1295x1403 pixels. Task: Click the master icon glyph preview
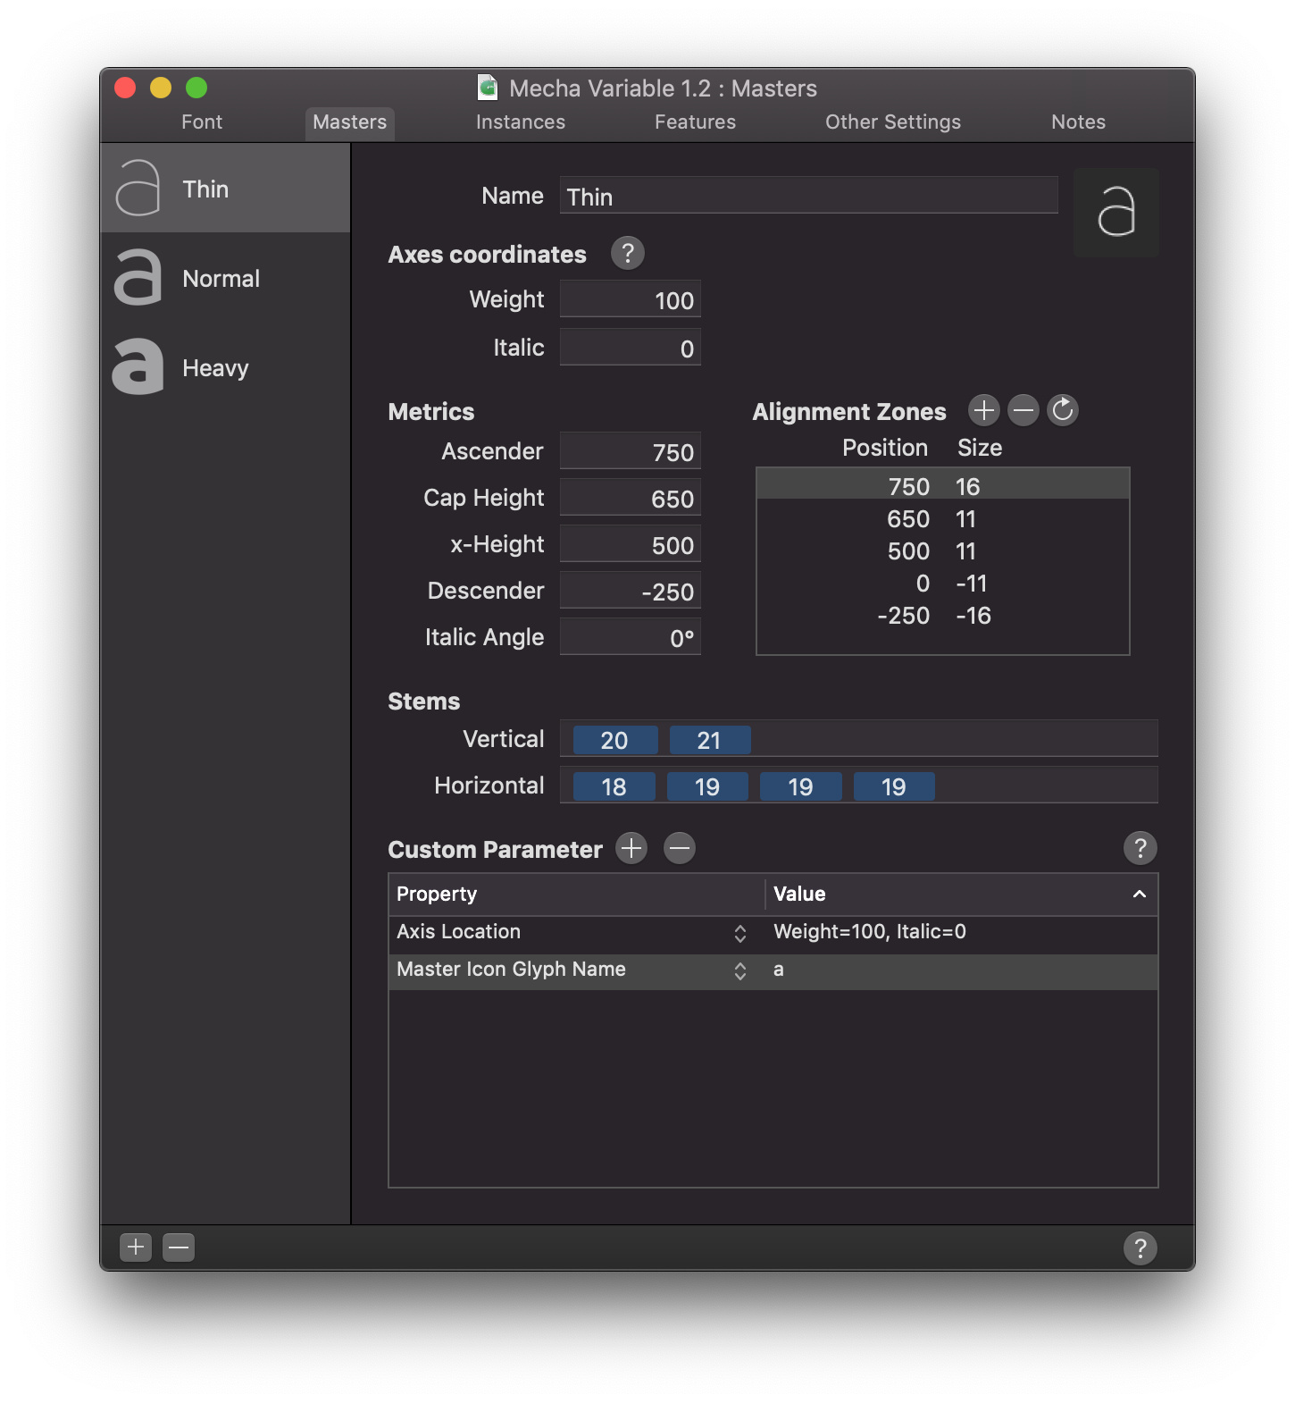(1115, 213)
